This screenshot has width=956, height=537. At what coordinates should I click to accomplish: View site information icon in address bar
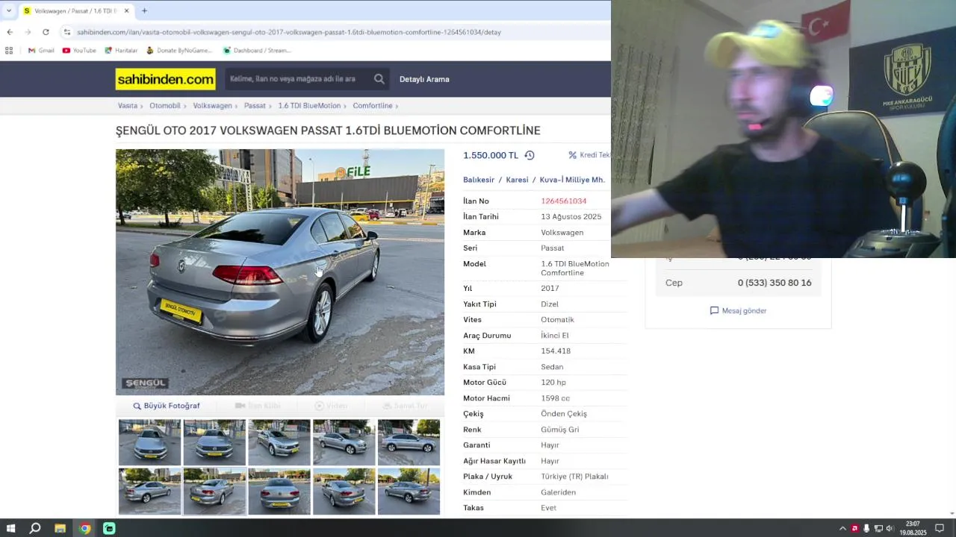[67, 32]
